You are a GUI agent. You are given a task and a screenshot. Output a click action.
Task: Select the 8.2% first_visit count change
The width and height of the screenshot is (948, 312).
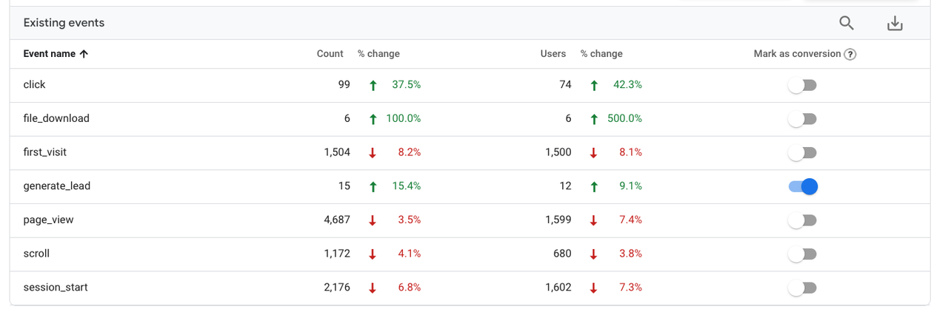point(410,152)
